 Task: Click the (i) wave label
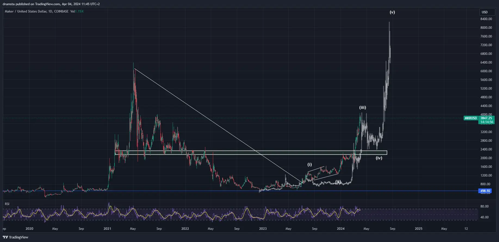pyautogui.click(x=309, y=165)
